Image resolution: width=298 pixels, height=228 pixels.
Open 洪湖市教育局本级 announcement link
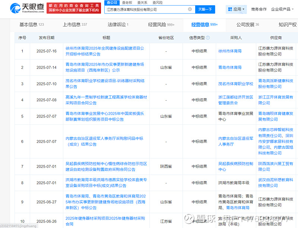106,183
